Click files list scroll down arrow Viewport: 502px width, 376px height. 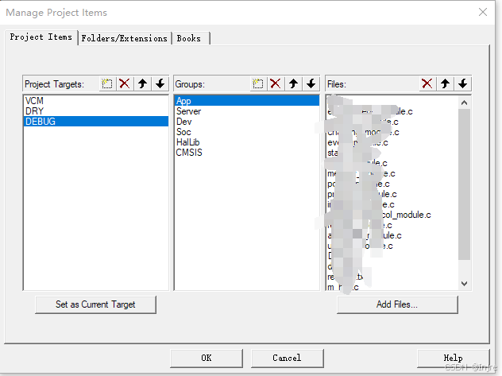pyautogui.click(x=464, y=284)
